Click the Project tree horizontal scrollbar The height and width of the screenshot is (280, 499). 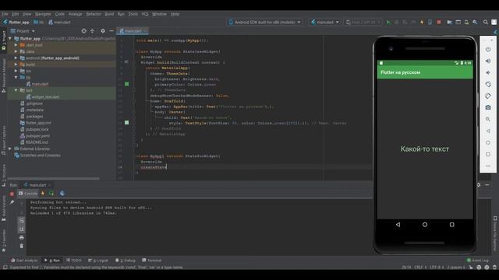point(54,179)
